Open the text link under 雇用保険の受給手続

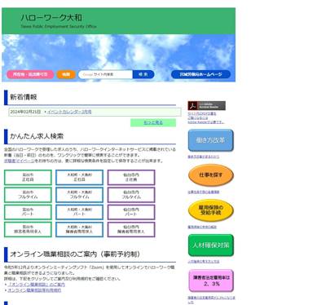202,227
